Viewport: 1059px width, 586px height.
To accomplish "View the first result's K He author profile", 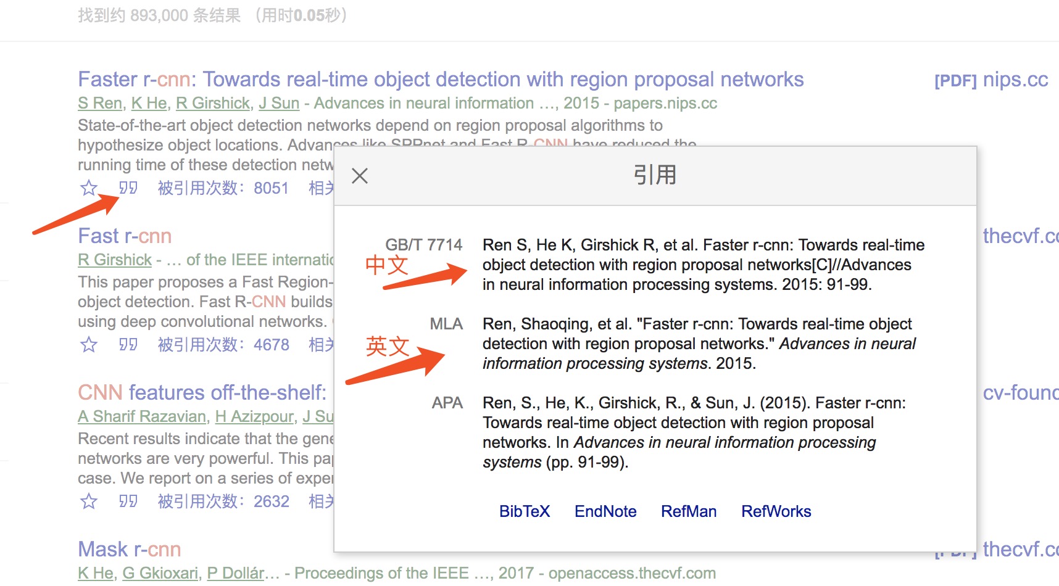I will click(149, 104).
